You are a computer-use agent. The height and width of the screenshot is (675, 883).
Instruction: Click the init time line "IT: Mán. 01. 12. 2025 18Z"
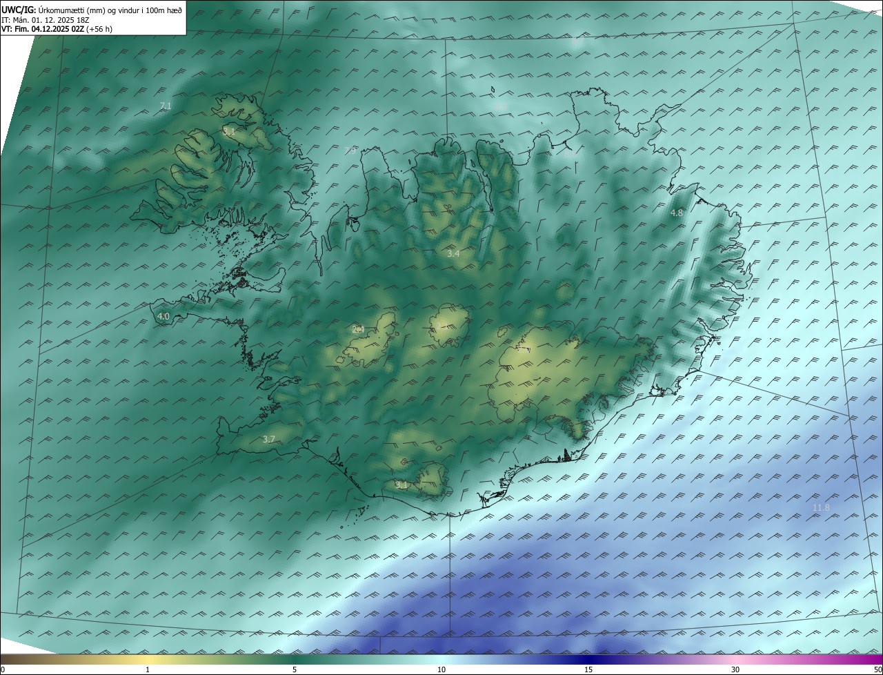click(46, 19)
